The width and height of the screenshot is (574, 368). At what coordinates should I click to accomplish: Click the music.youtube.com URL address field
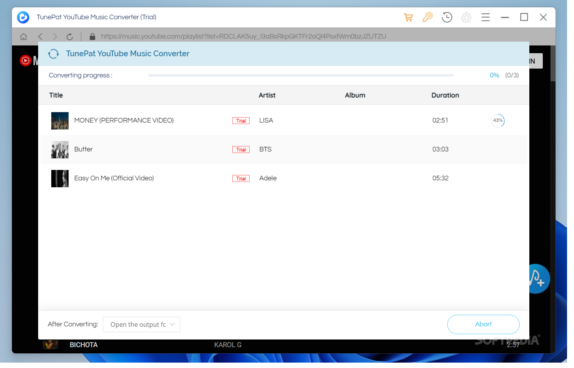pyautogui.click(x=243, y=37)
